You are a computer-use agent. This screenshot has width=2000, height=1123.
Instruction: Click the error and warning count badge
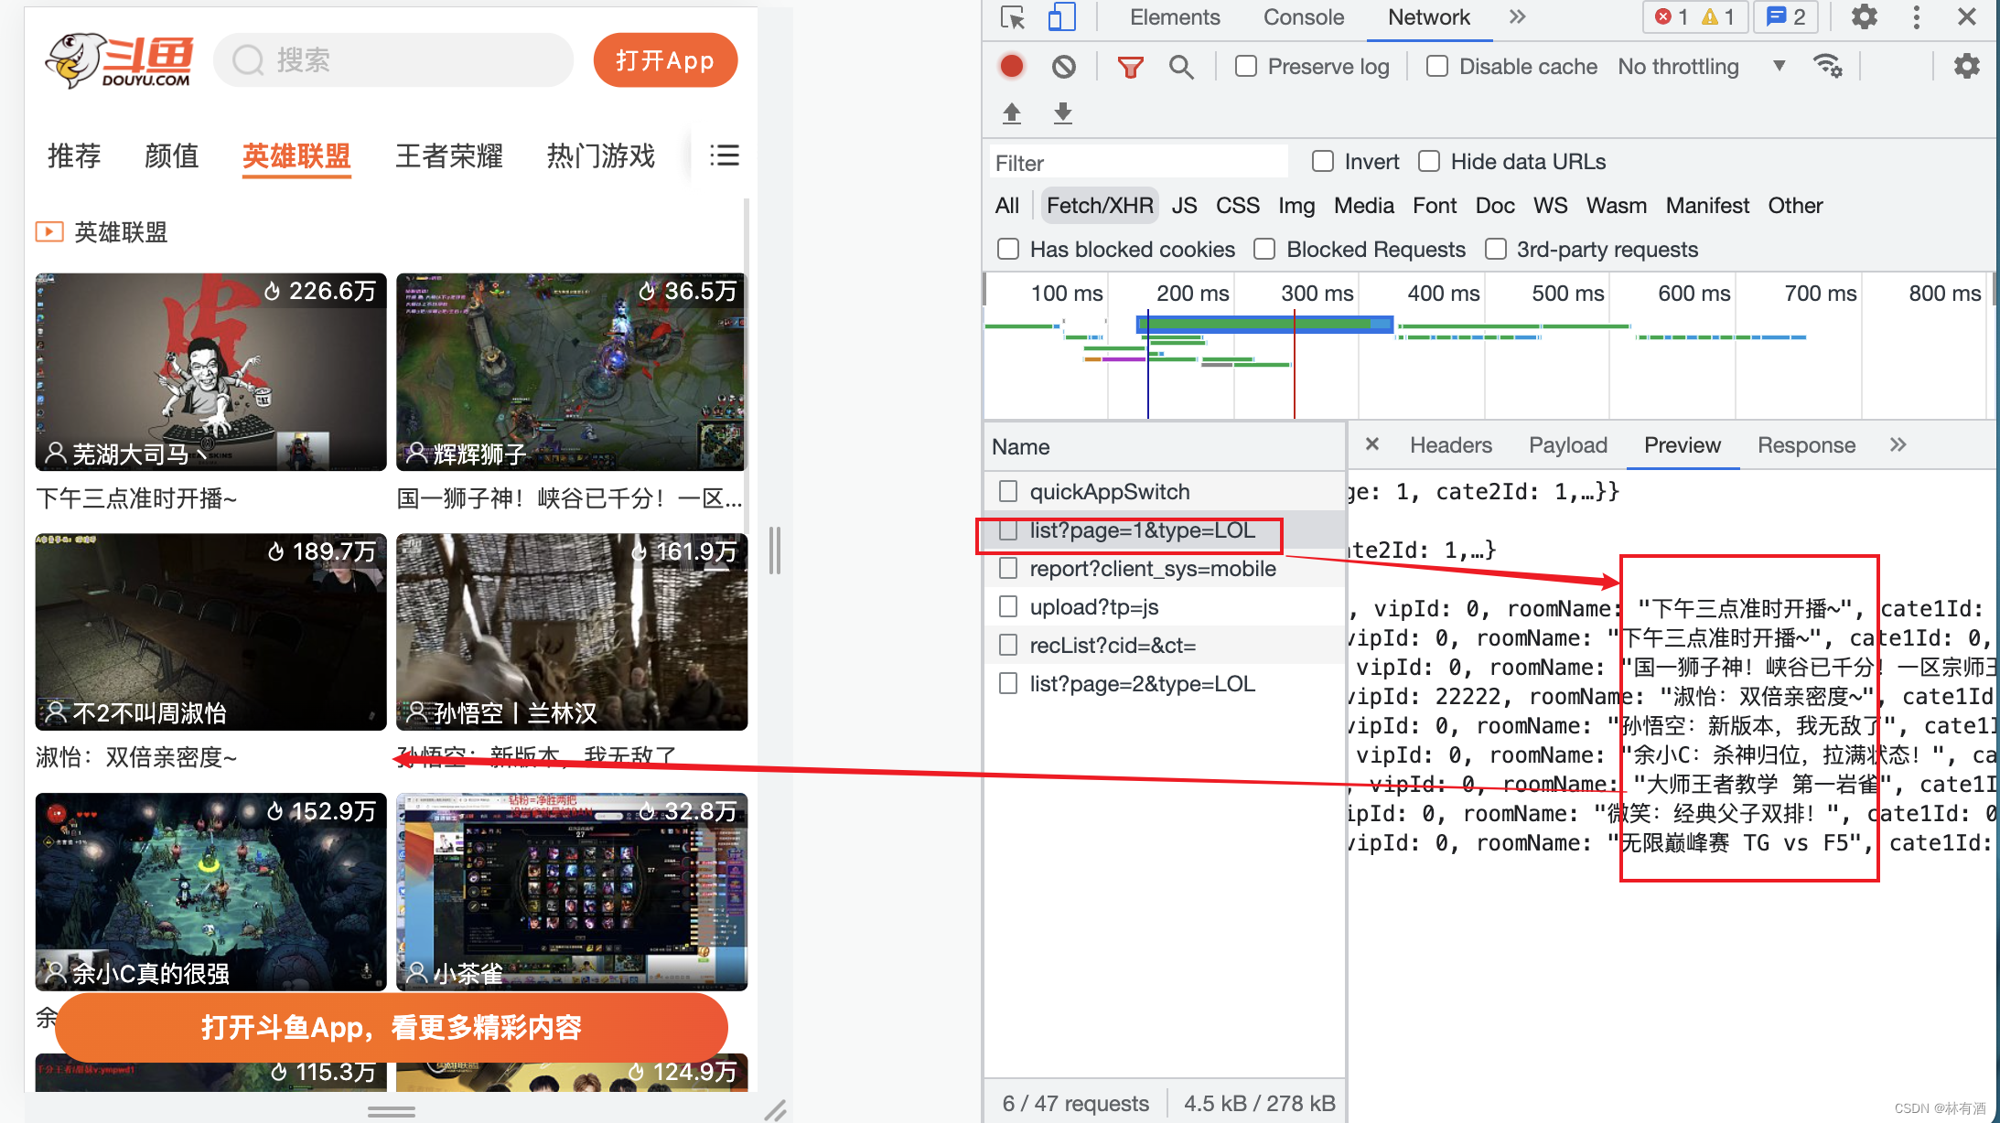click(x=1695, y=17)
